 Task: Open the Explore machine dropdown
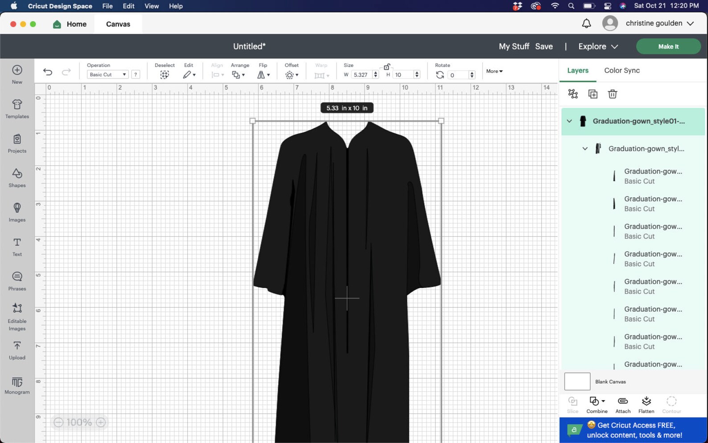click(598, 46)
